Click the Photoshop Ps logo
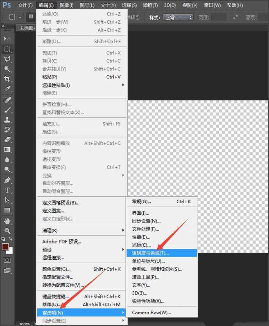This screenshot has height=326, width=269. [7, 4]
